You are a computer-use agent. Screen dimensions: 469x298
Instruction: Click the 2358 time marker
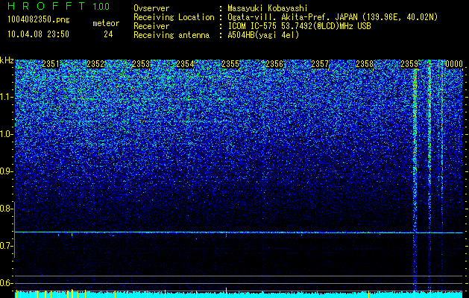365,64
